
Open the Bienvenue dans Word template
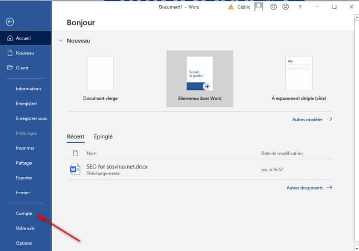pyautogui.click(x=200, y=74)
